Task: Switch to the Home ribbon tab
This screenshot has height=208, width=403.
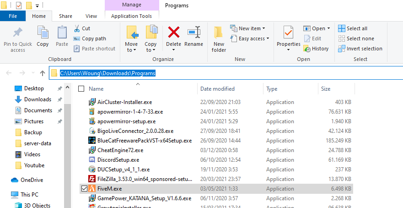Action: coord(39,16)
